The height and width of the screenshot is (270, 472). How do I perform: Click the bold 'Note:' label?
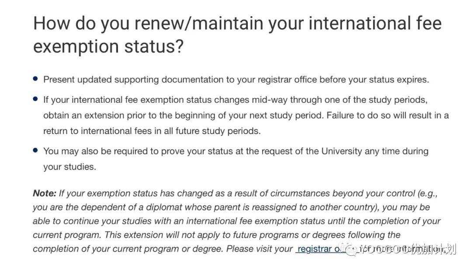click(x=45, y=193)
